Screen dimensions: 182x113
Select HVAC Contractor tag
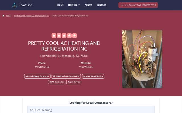(57, 82)
